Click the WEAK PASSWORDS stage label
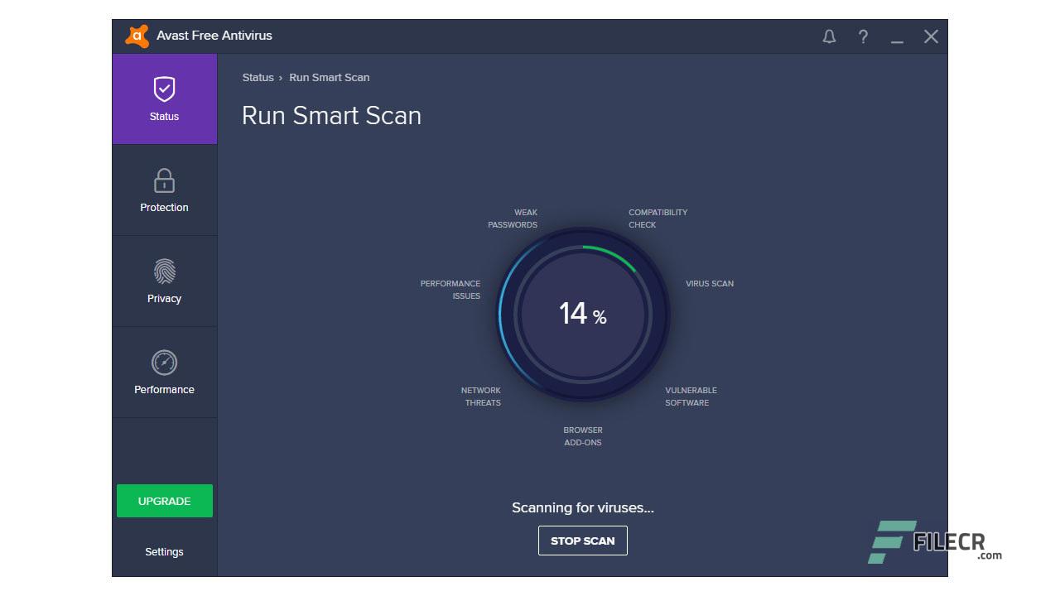1060x596 pixels. pos(513,219)
